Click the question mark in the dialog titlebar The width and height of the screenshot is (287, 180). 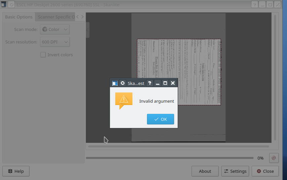click(150, 83)
